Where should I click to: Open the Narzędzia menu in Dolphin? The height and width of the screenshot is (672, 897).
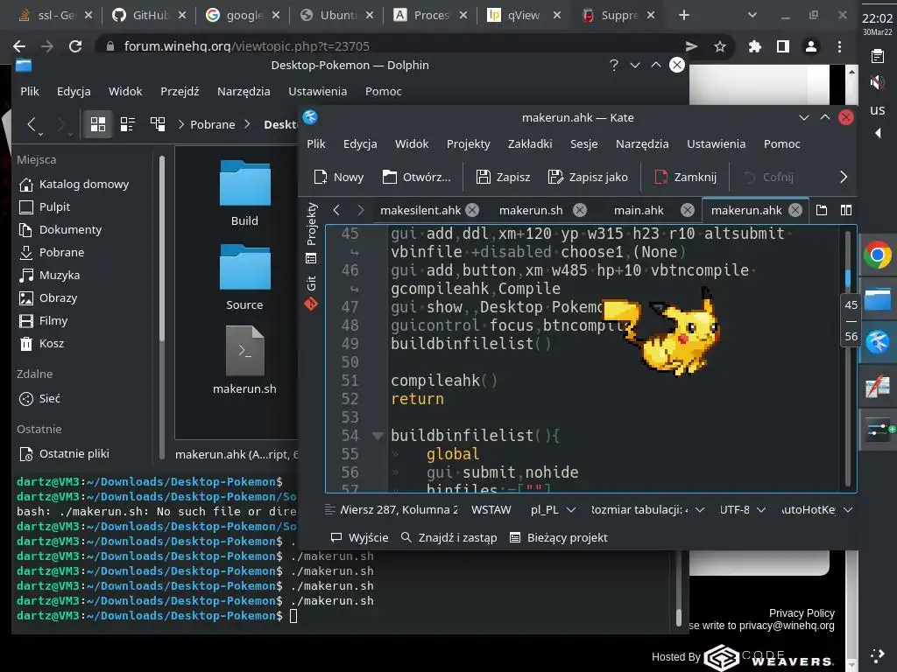244,91
